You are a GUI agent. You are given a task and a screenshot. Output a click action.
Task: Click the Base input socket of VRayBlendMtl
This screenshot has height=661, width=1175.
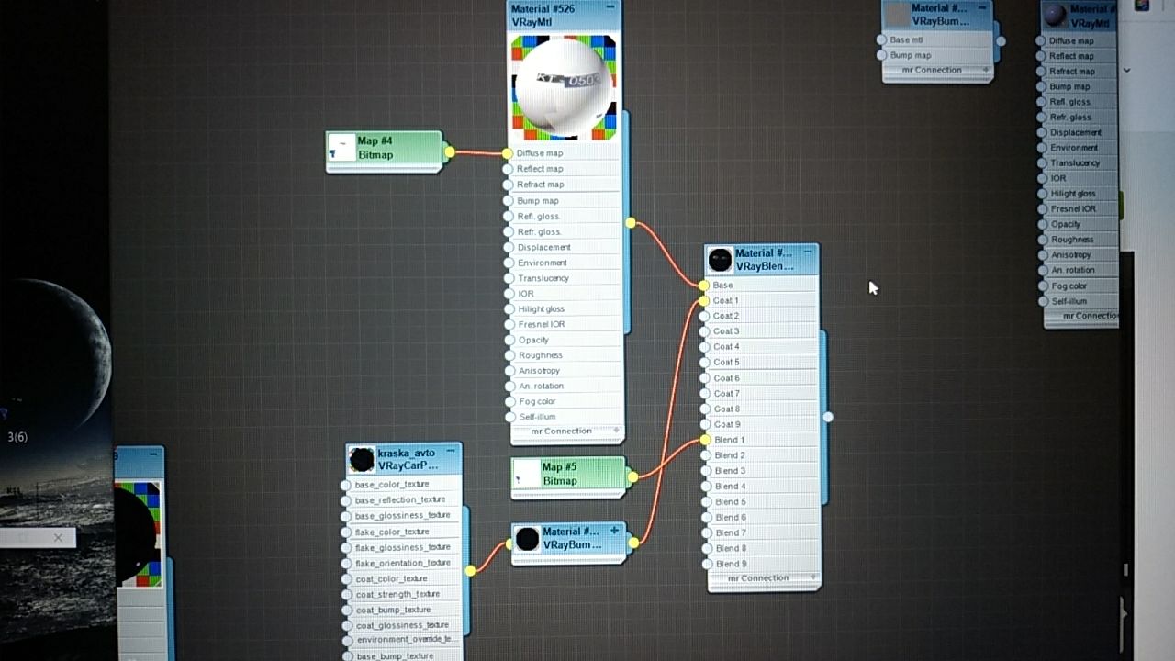pos(704,286)
